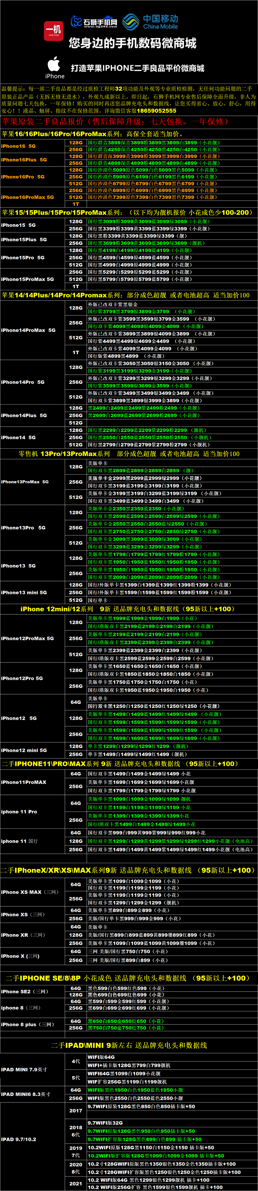This screenshot has width=258, height=1191.
Task: Click the China Mobile logo
Action: point(151,21)
